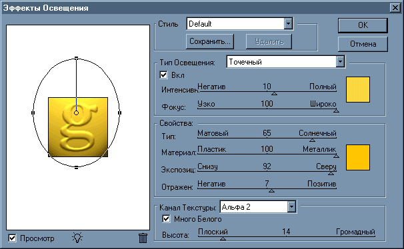Toggle the Вкл light checkbox
The height and width of the screenshot is (249, 404).
[x=163, y=75]
